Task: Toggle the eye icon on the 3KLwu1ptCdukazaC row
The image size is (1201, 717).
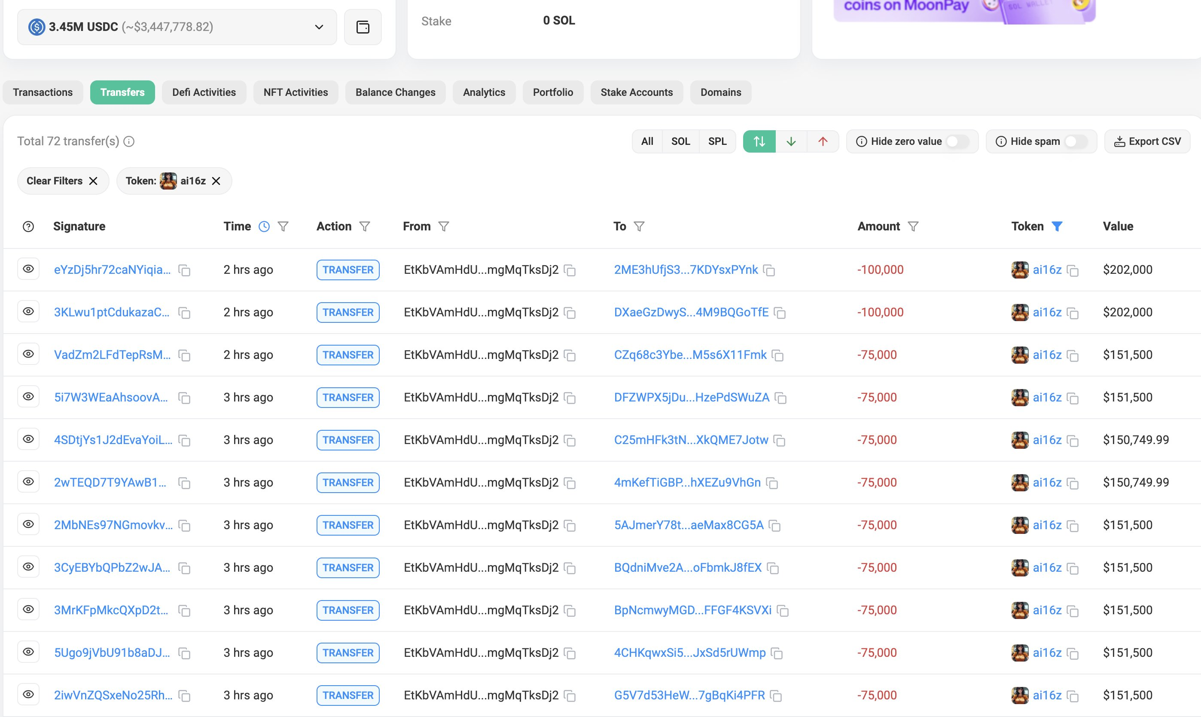Action: point(28,312)
